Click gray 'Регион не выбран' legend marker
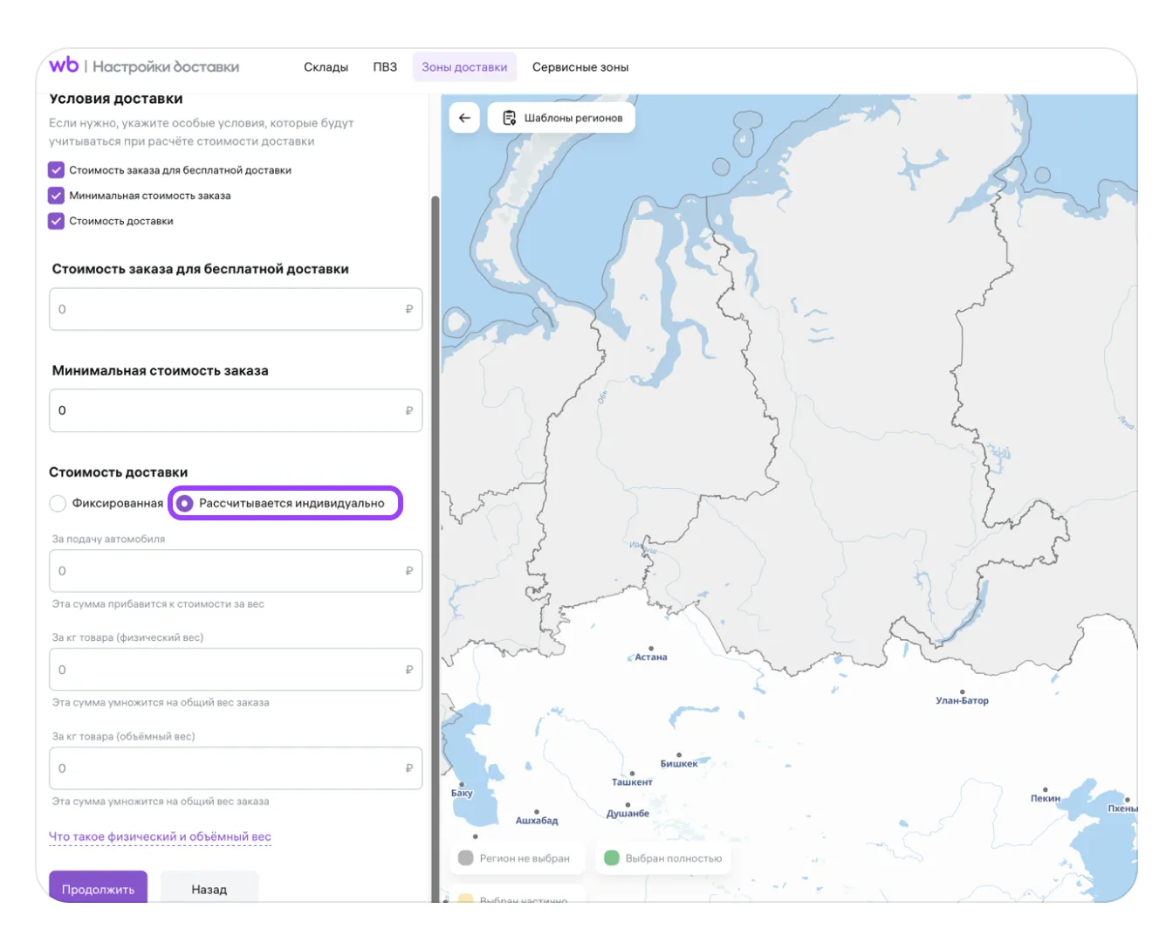Image resolution: width=1173 pixels, height=950 pixels. tap(465, 858)
